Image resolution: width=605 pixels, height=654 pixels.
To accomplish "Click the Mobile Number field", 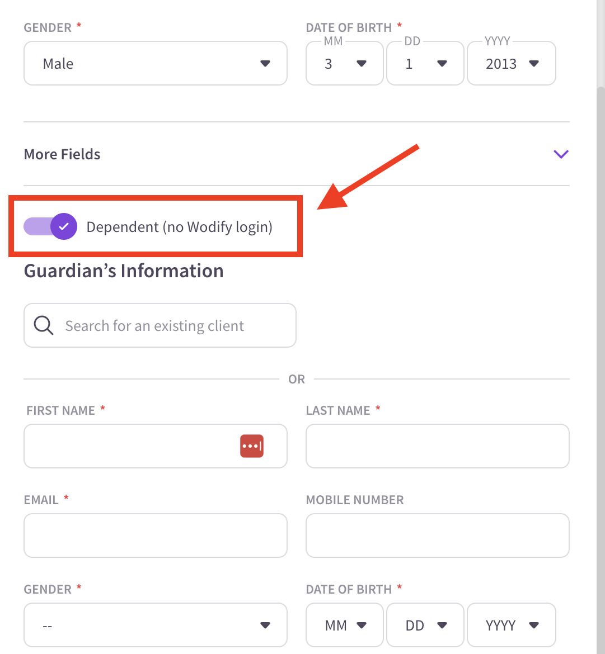I will [x=438, y=535].
